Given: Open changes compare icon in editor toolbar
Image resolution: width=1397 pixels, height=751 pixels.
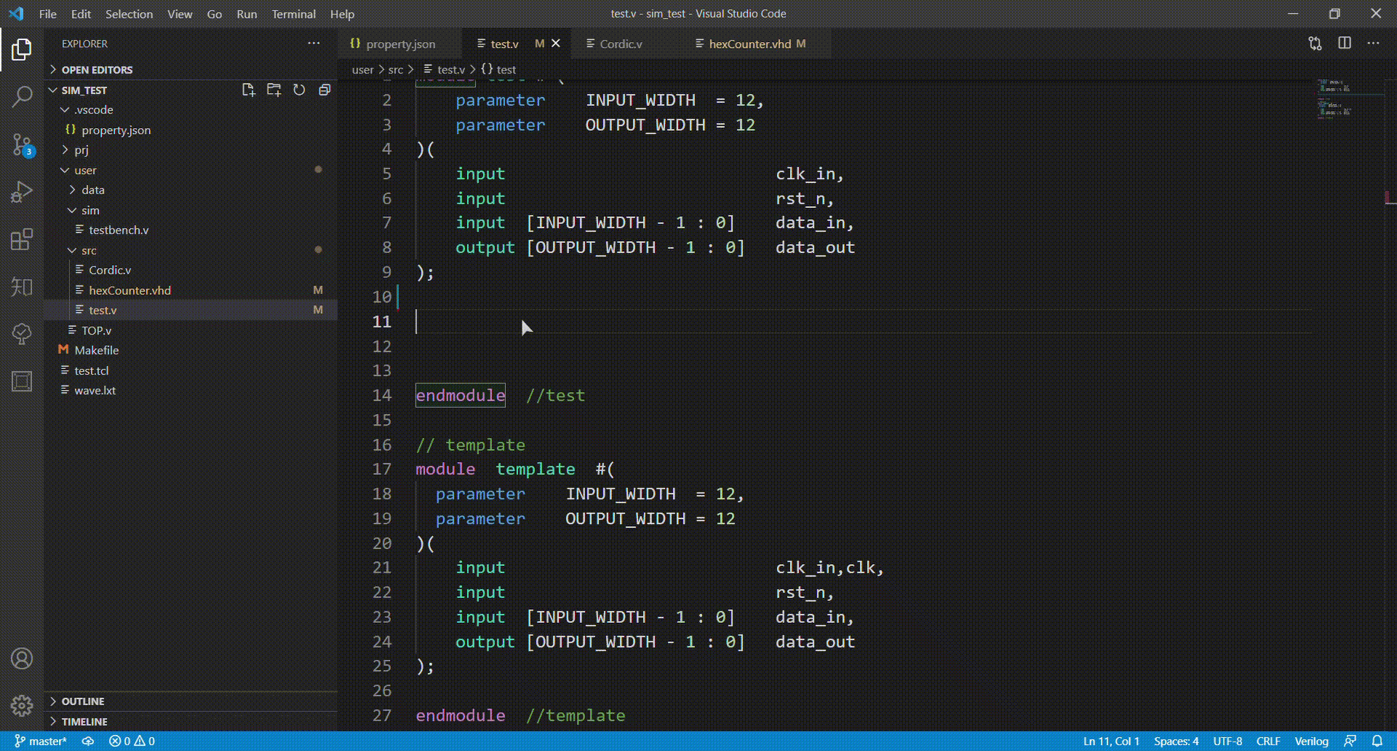Looking at the screenshot, I should tap(1315, 44).
